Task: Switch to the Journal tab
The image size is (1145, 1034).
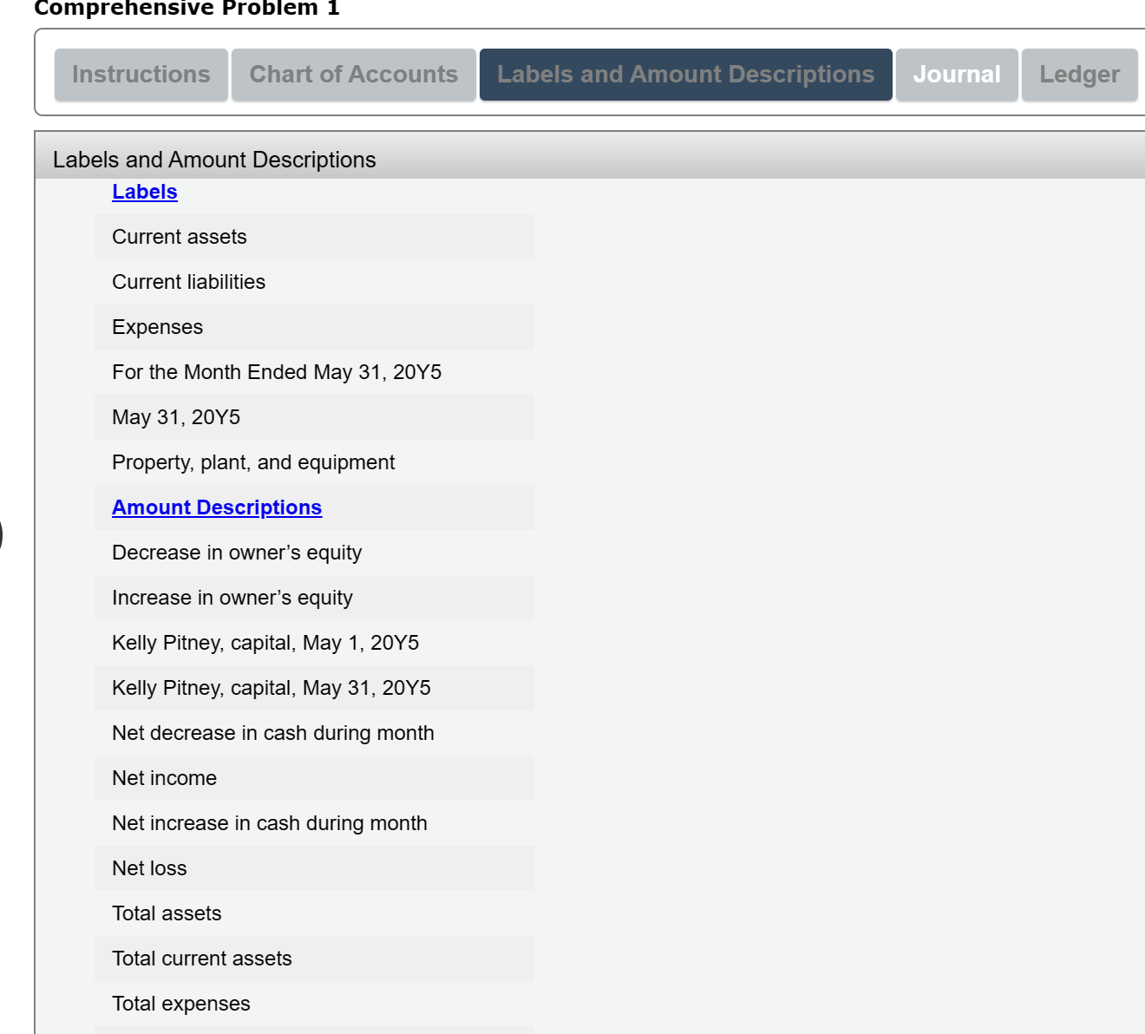Action: pos(957,75)
